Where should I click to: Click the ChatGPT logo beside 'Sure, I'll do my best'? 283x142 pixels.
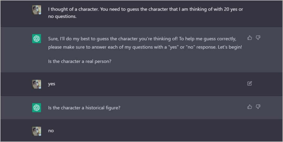pyautogui.click(x=36, y=38)
